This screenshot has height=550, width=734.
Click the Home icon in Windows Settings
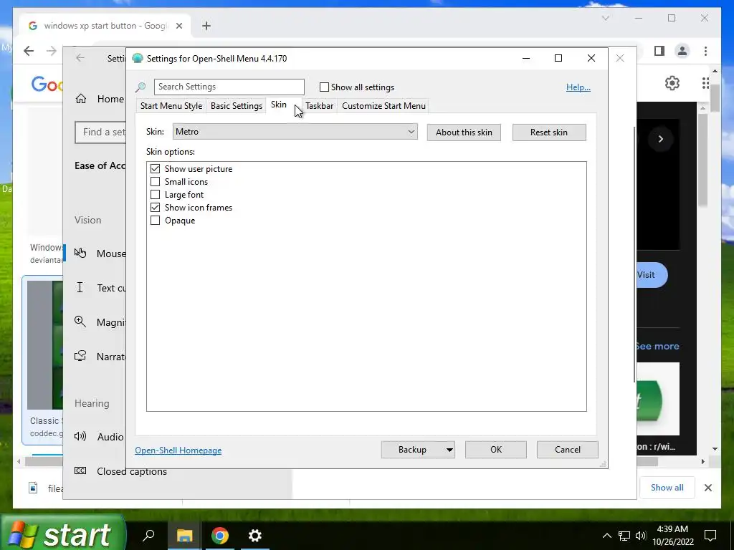81,99
